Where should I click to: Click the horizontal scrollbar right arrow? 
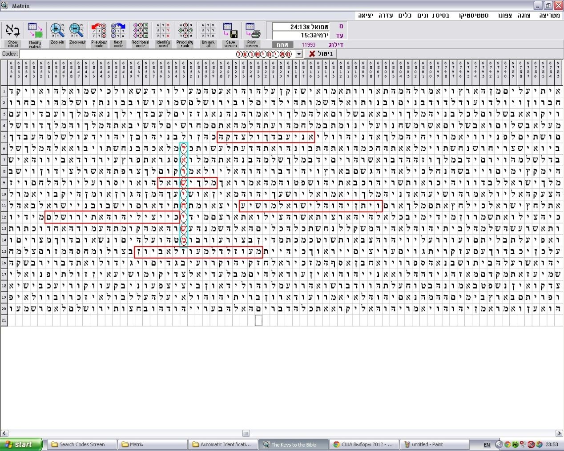tap(560, 433)
